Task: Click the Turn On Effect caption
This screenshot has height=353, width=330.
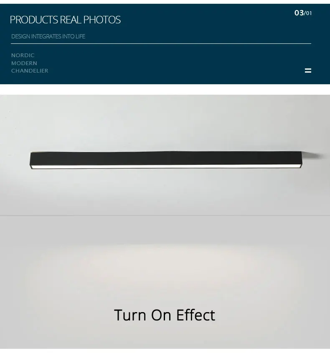Action: [x=165, y=315]
